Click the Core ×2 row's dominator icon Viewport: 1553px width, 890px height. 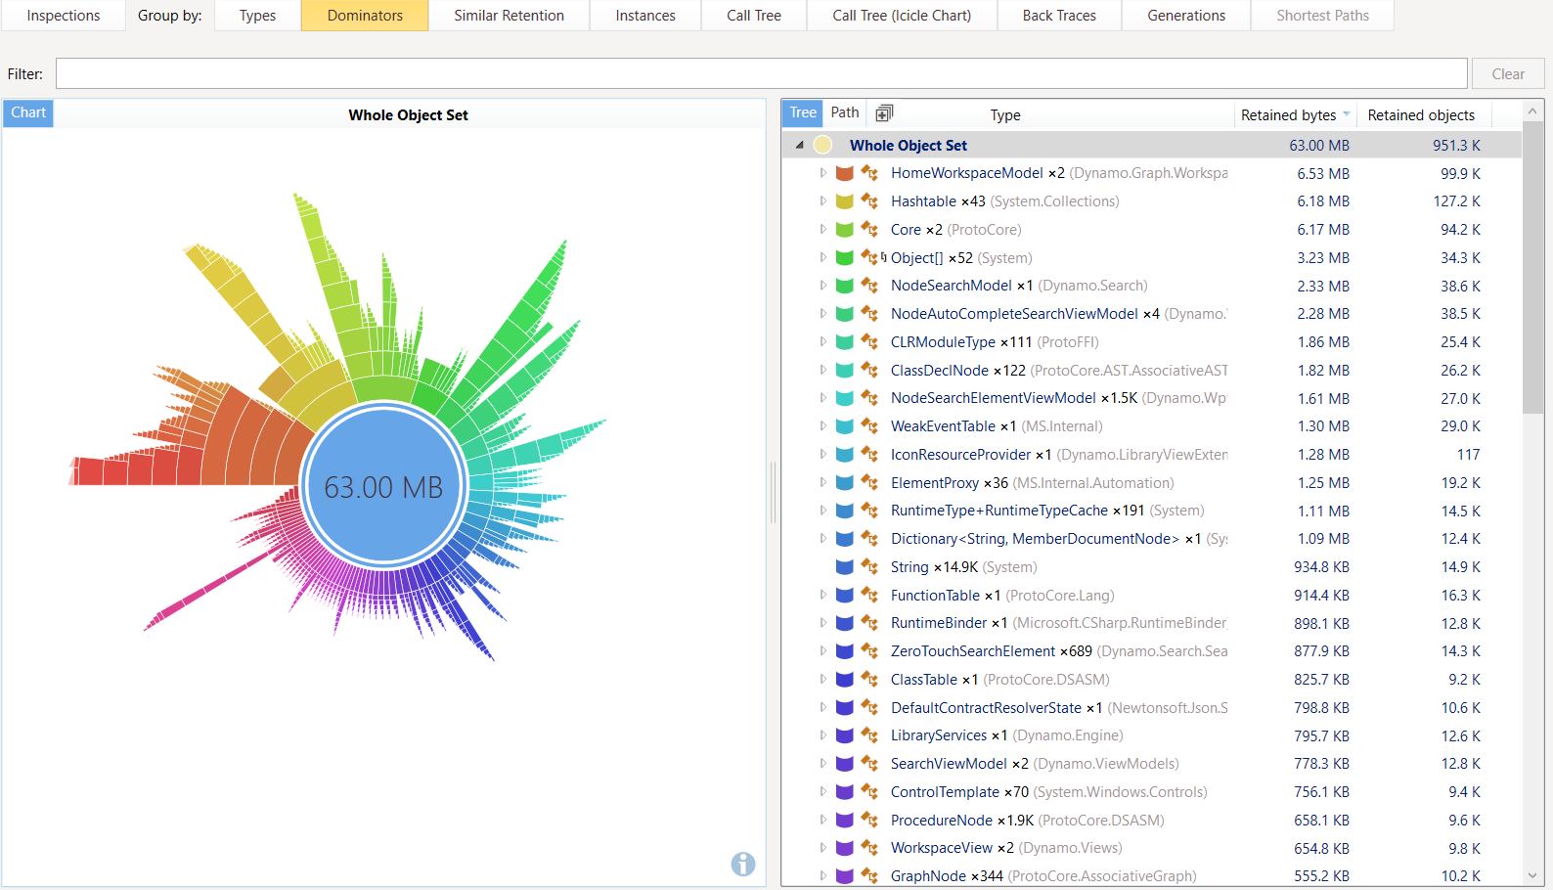pyautogui.click(x=869, y=230)
